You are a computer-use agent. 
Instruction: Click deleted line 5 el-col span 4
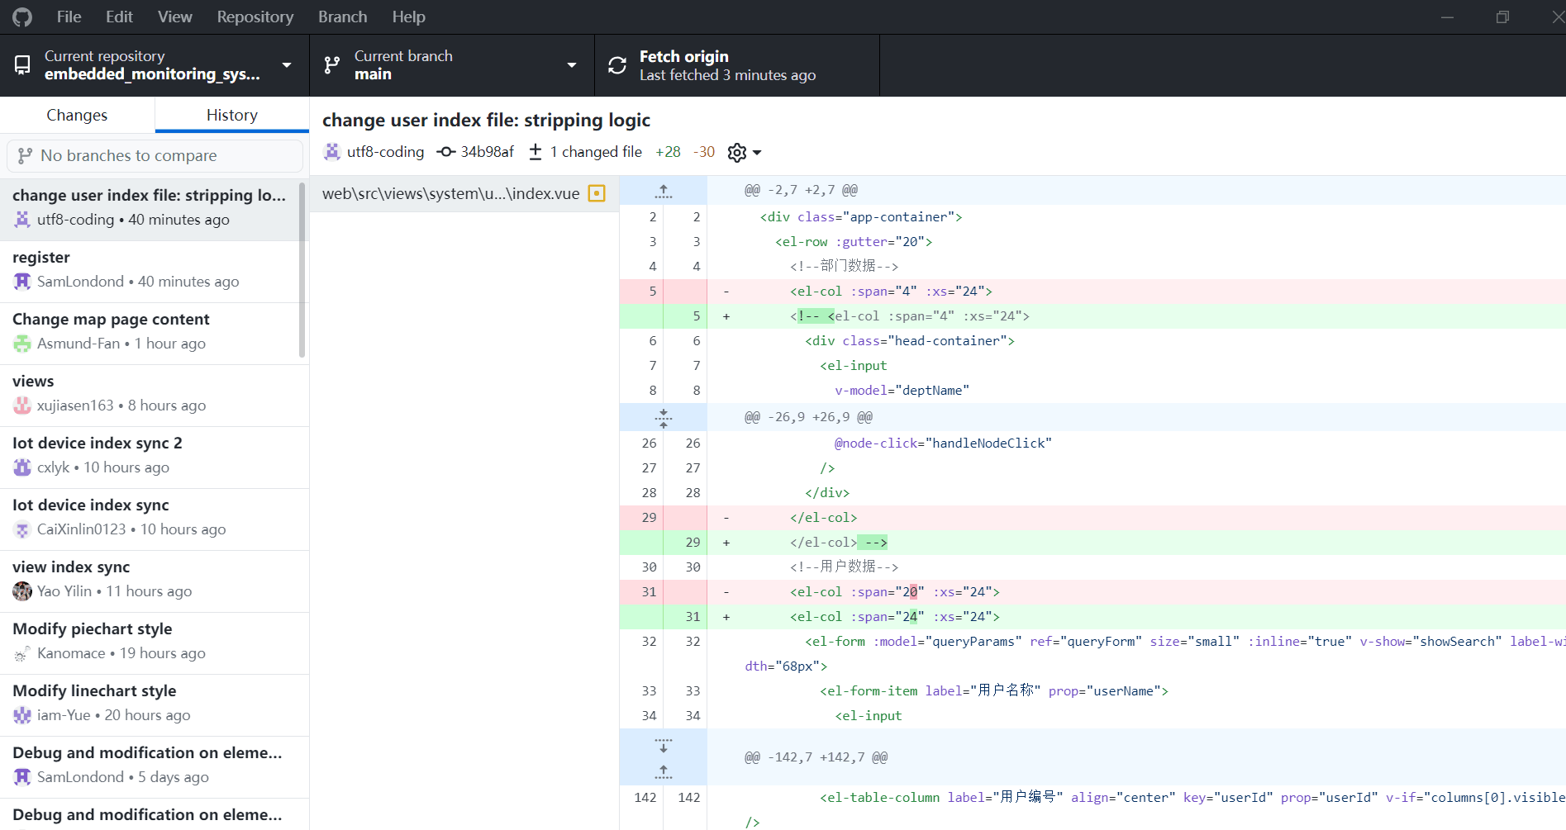[1092, 292]
